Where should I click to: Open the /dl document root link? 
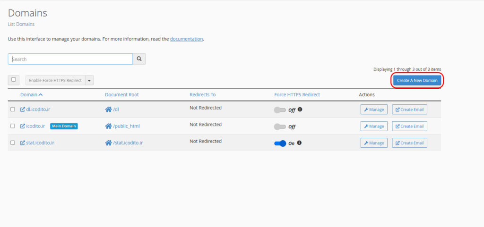point(116,109)
